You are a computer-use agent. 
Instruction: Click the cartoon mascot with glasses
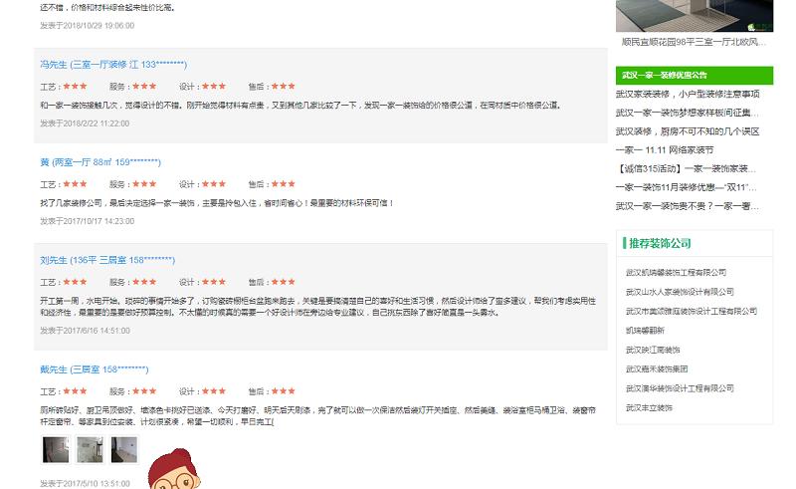coord(174,469)
